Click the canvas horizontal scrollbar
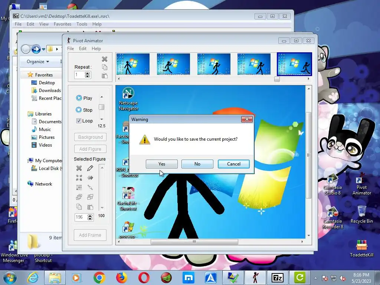Image resolution: width=380 pixels, height=285 pixels. coord(194,242)
